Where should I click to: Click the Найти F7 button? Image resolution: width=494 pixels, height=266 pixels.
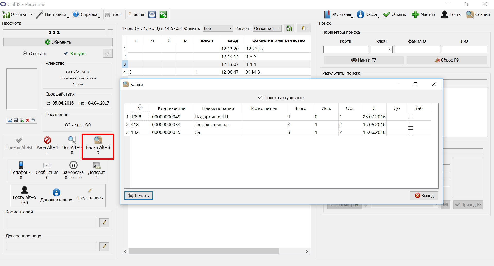(364, 60)
